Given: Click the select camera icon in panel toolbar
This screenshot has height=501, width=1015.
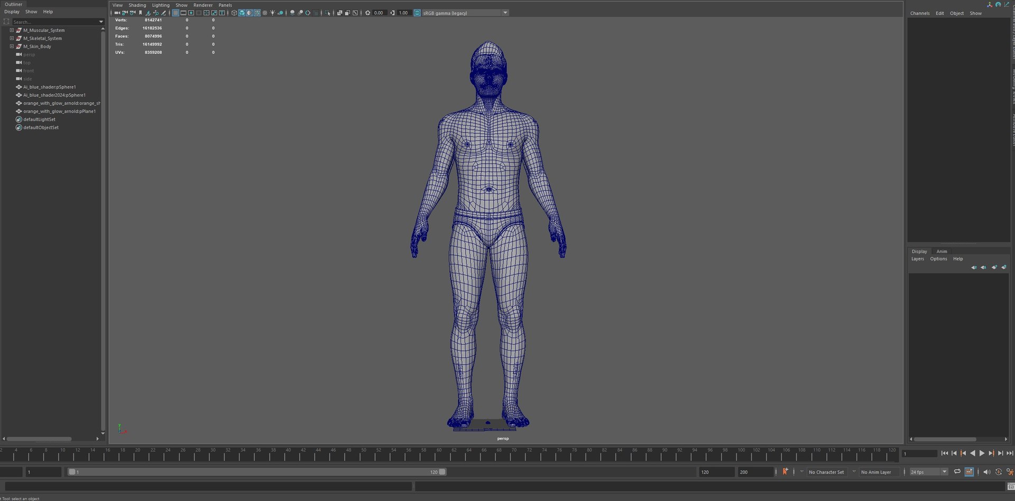Looking at the screenshot, I should (x=117, y=13).
